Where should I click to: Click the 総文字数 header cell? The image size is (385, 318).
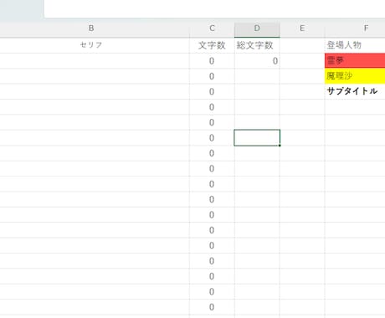coord(257,45)
